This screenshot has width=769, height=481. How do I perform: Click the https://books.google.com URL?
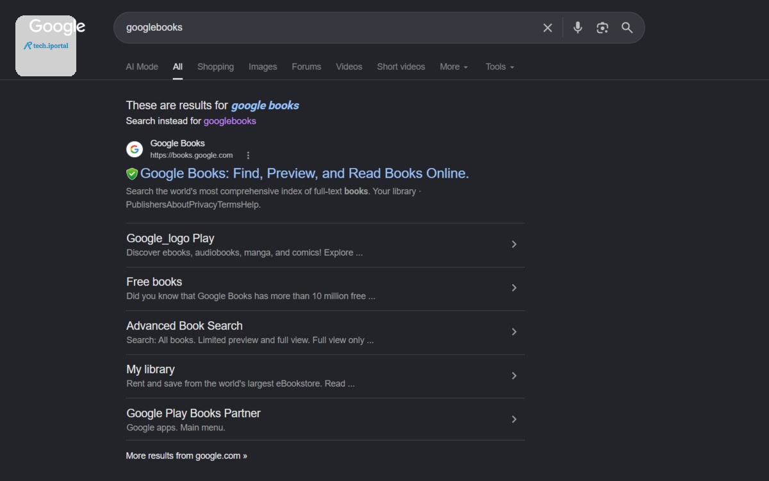[x=192, y=155]
